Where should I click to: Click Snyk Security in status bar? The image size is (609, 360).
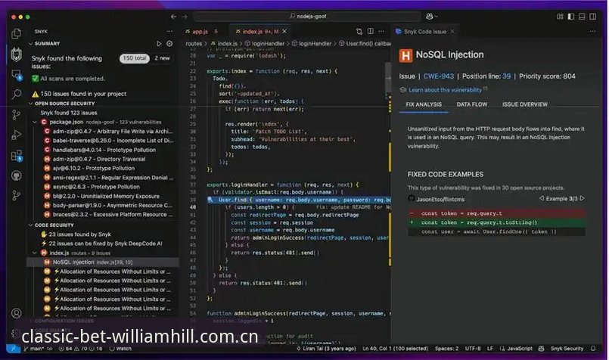click(567, 349)
